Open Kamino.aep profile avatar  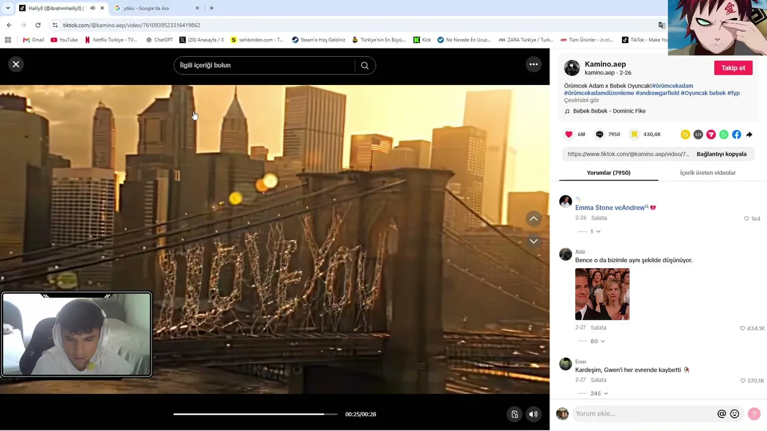tap(572, 68)
